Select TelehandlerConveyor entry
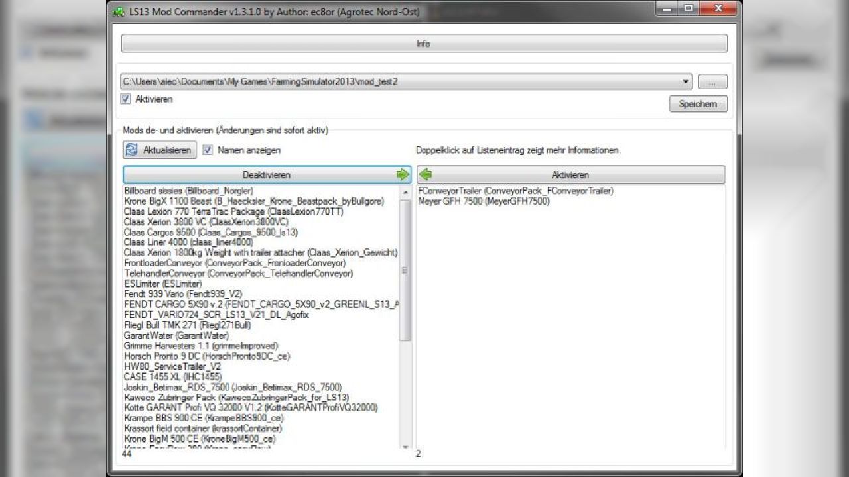 pyautogui.click(x=238, y=274)
